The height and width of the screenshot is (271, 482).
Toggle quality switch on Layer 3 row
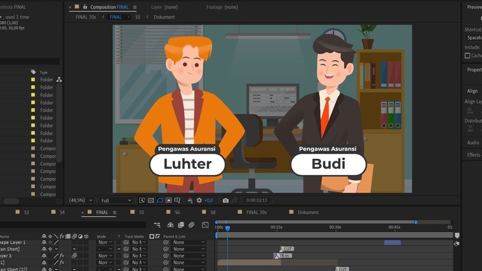pos(56,256)
